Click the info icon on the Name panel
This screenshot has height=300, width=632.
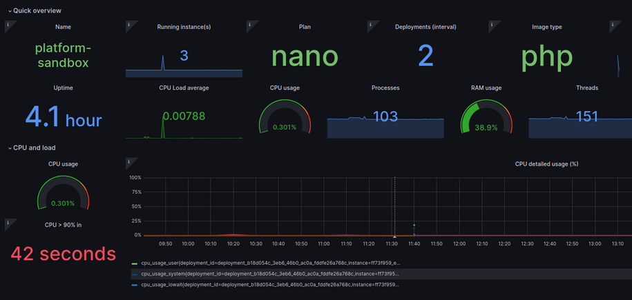pyautogui.click(x=8, y=25)
